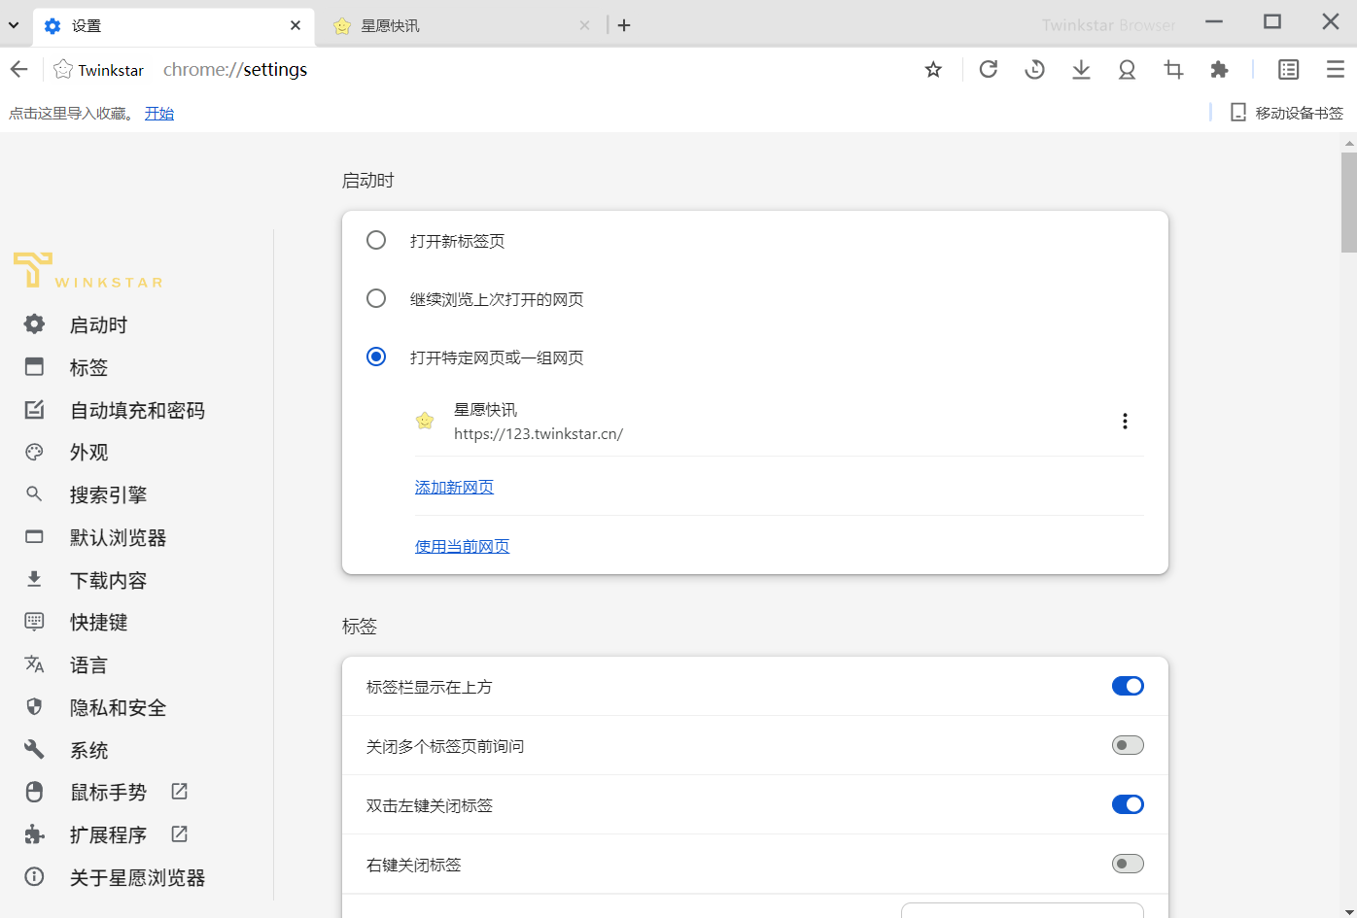Viewport: 1357px width, 918px height.
Task: Bookmark this page with the star icon
Action: click(x=933, y=69)
